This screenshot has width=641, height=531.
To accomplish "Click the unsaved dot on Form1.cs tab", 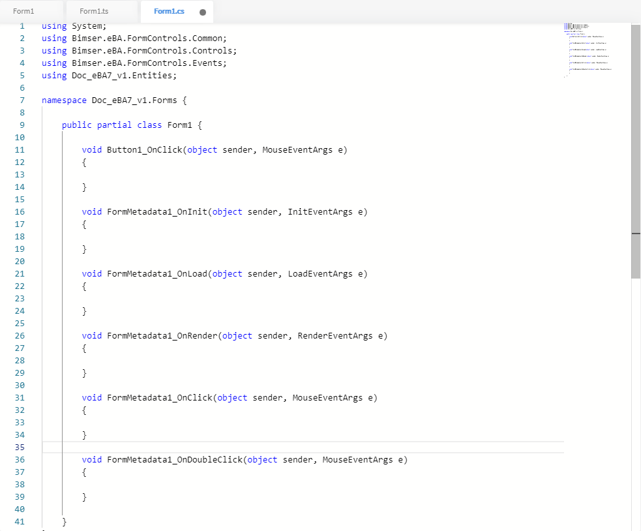I will (203, 12).
